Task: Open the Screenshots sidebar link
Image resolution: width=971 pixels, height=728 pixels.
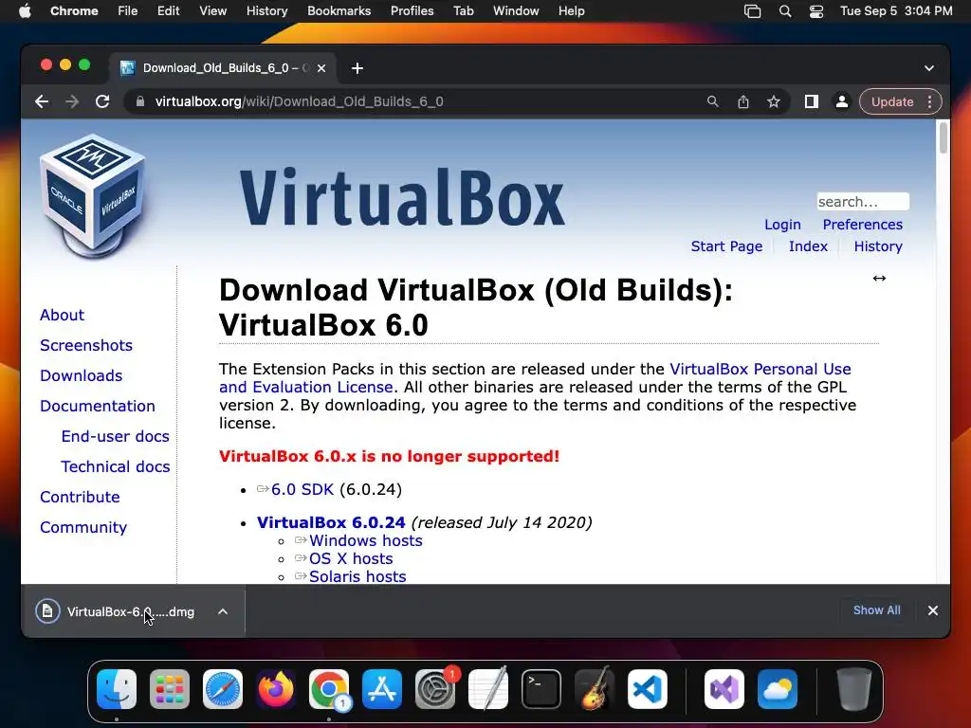Action: pos(86,345)
